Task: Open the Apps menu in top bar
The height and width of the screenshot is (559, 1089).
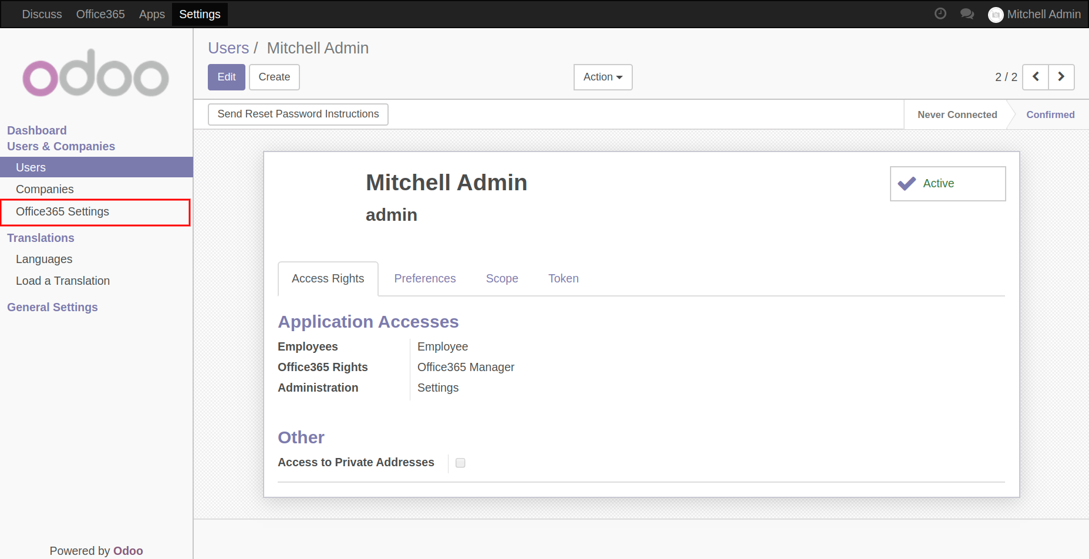Action: coord(151,14)
